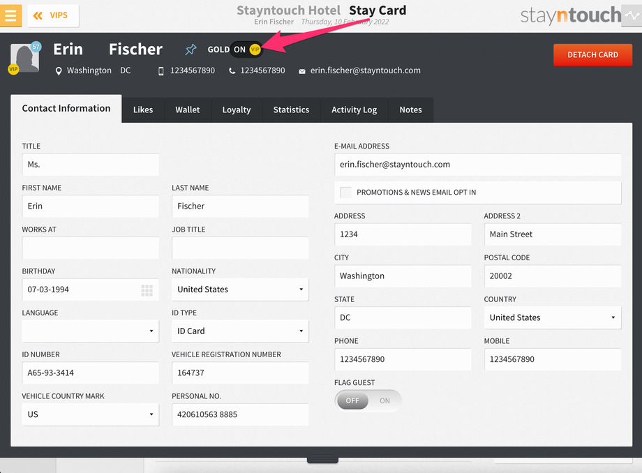Click the VIP badge on avatar
This screenshot has width=642, height=473.
click(13, 69)
